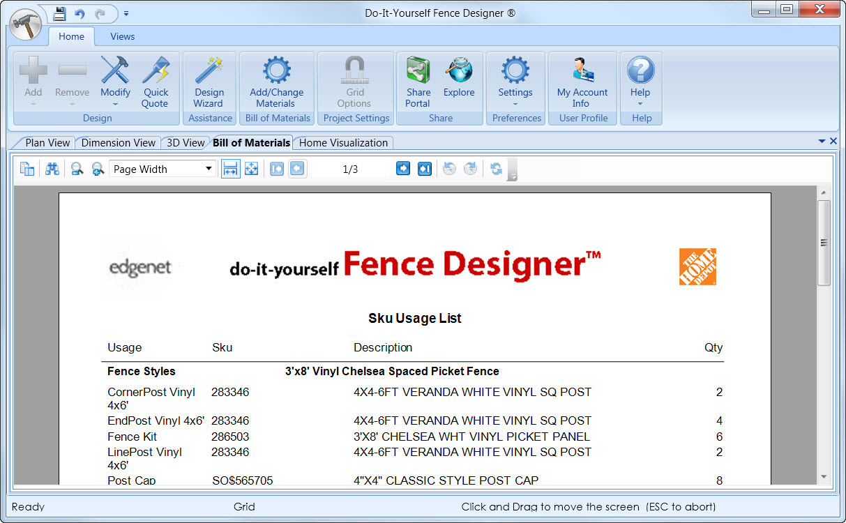Undo the last action
The width and height of the screenshot is (846, 523).
pyautogui.click(x=80, y=13)
